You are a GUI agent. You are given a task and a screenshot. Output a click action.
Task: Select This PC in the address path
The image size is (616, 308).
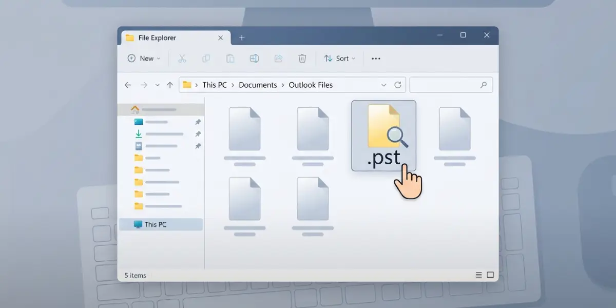coord(215,85)
